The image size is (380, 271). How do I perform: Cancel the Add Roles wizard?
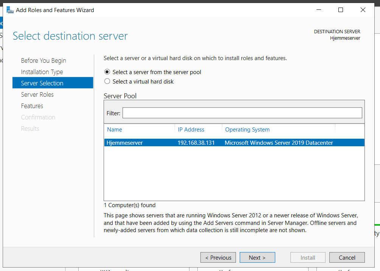point(347,257)
